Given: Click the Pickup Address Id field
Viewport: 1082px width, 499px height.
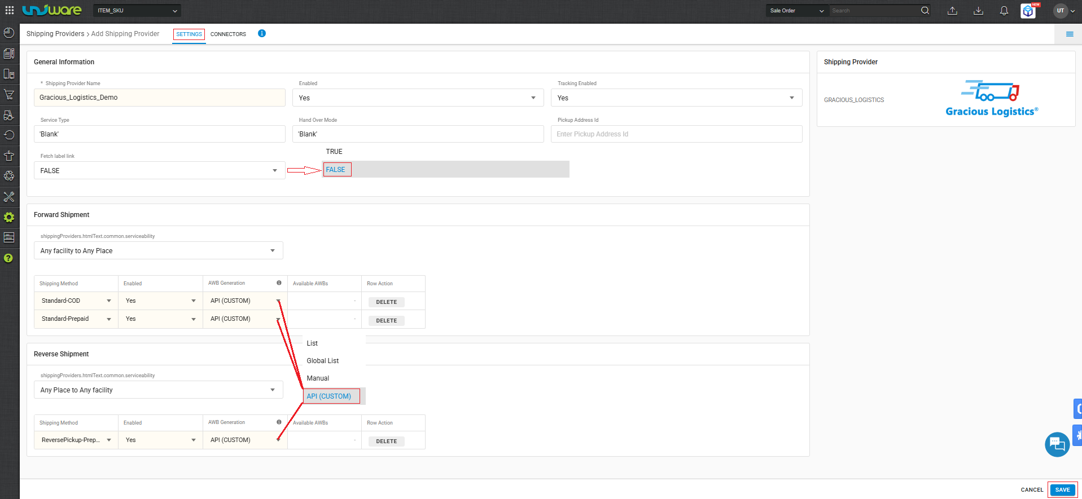Looking at the screenshot, I should (x=677, y=134).
